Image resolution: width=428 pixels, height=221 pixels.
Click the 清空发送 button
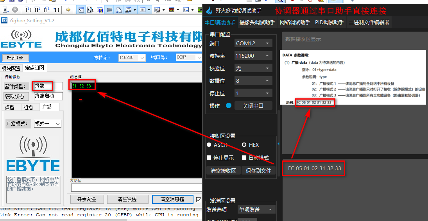pyautogui.click(x=127, y=199)
